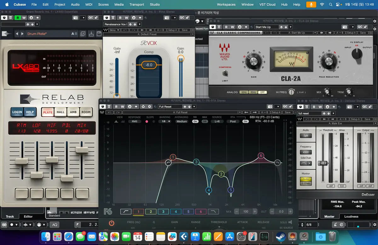Click the snapshot camera icon in CLA-2A window

tap(345, 27)
